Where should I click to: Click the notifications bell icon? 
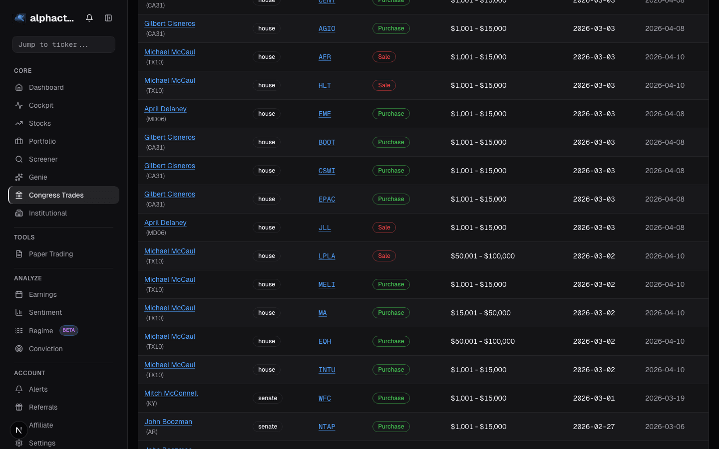(x=89, y=18)
